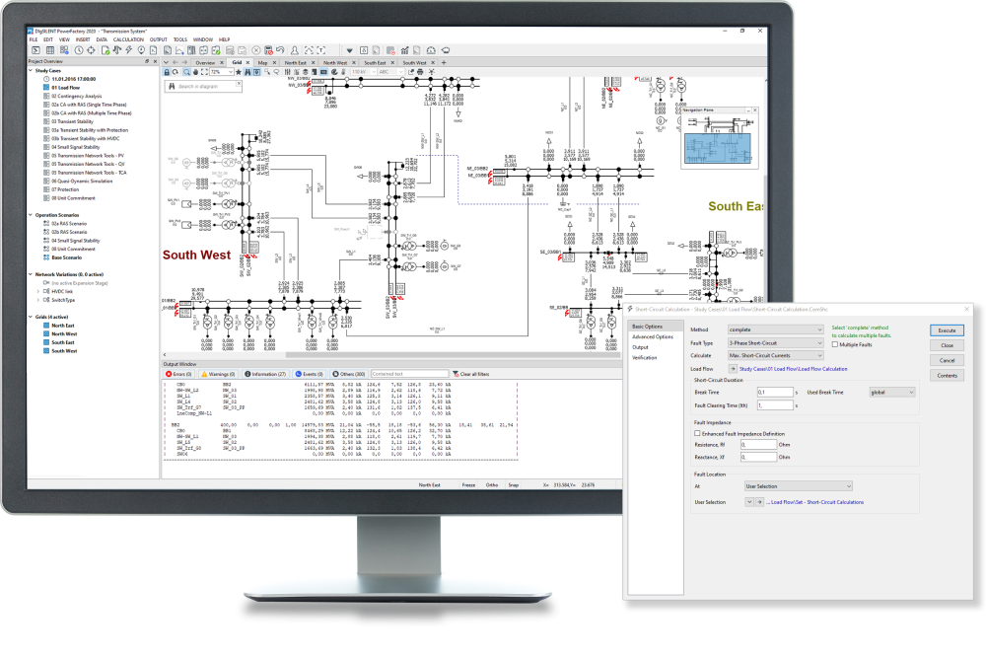This screenshot has width=986, height=658.
Task: Click binoculars icon in Search in diagram box
Action: tap(172, 86)
